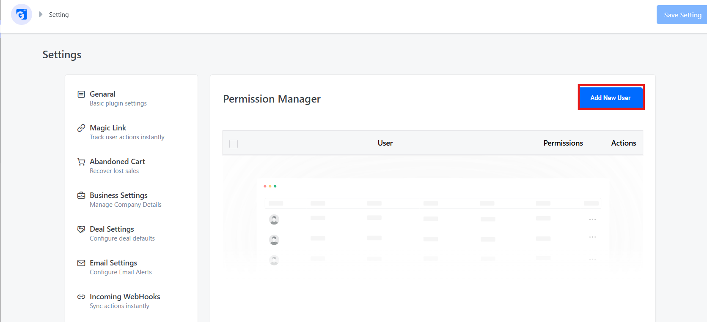Click the Add New User button
The width and height of the screenshot is (707, 322).
tap(611, 97)
